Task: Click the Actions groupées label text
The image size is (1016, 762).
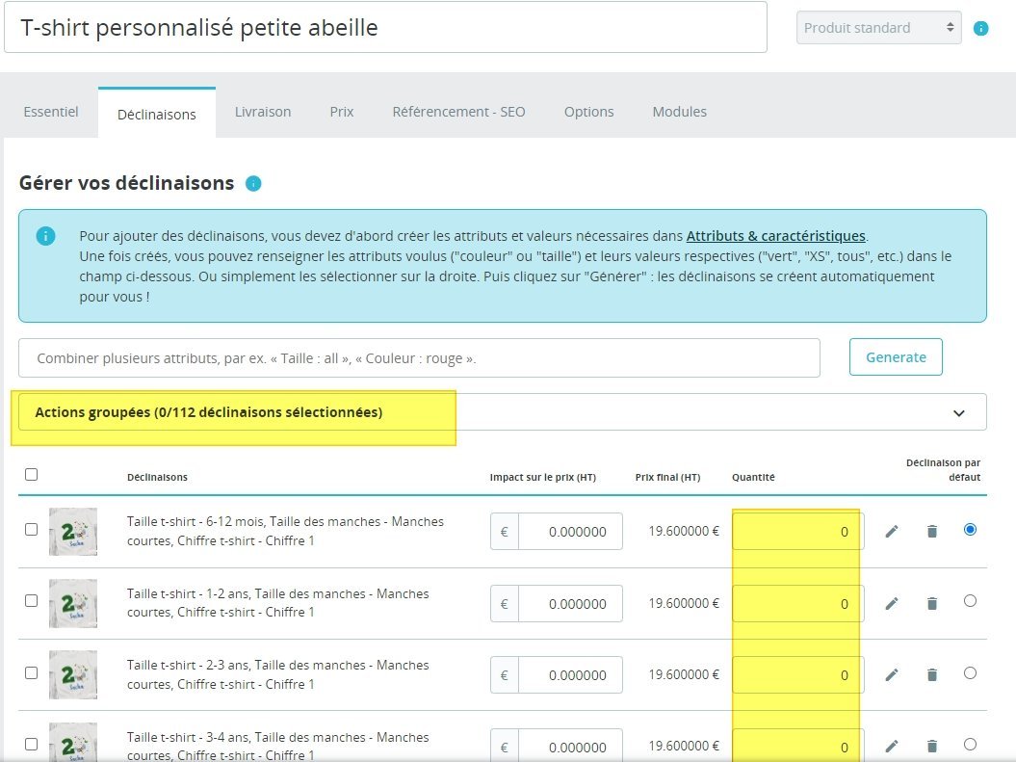Action: 209,412
